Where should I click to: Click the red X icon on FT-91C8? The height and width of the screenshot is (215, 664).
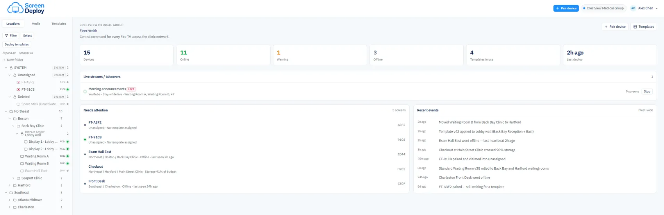18,90
